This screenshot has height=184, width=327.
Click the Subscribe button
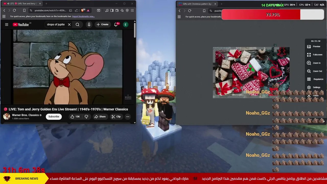point(54,117)
